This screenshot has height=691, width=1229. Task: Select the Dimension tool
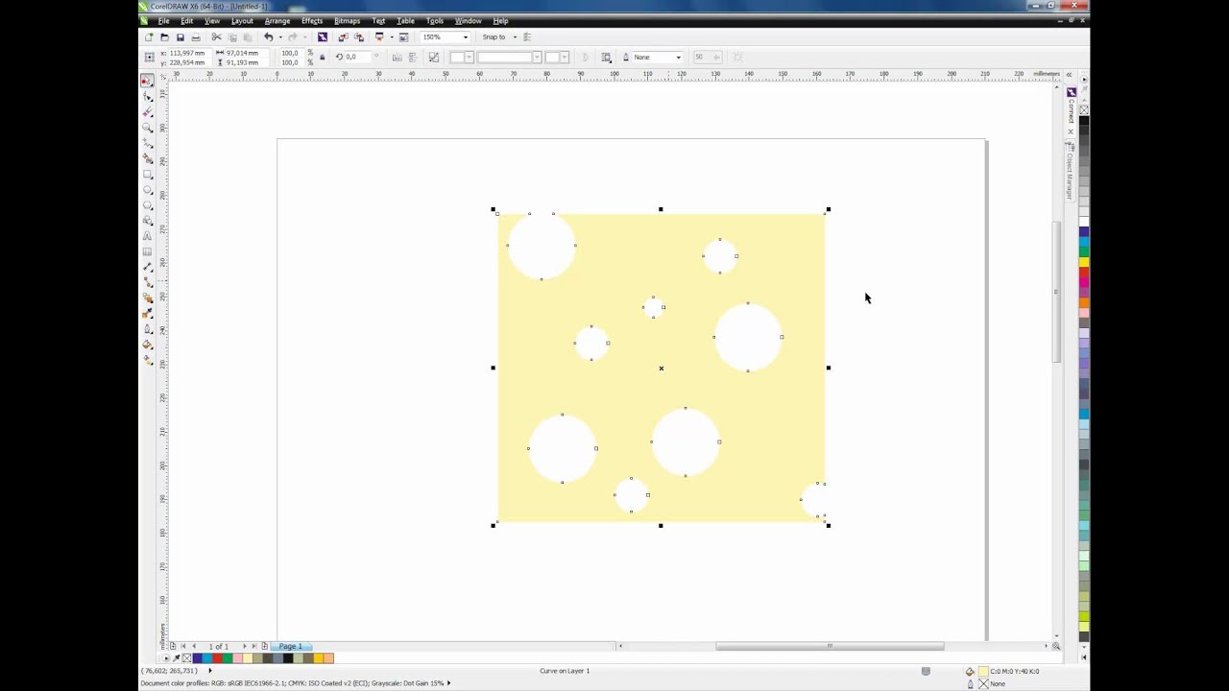(148, 267)
